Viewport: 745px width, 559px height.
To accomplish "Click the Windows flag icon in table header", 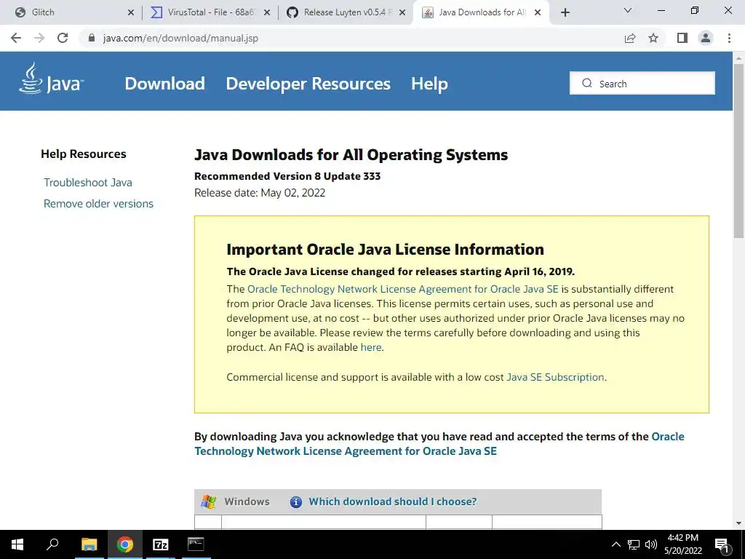I will [208, 501].
